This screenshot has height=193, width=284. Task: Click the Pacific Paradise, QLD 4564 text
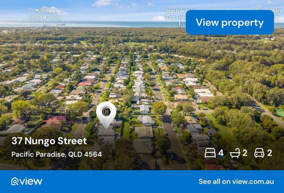56,154
